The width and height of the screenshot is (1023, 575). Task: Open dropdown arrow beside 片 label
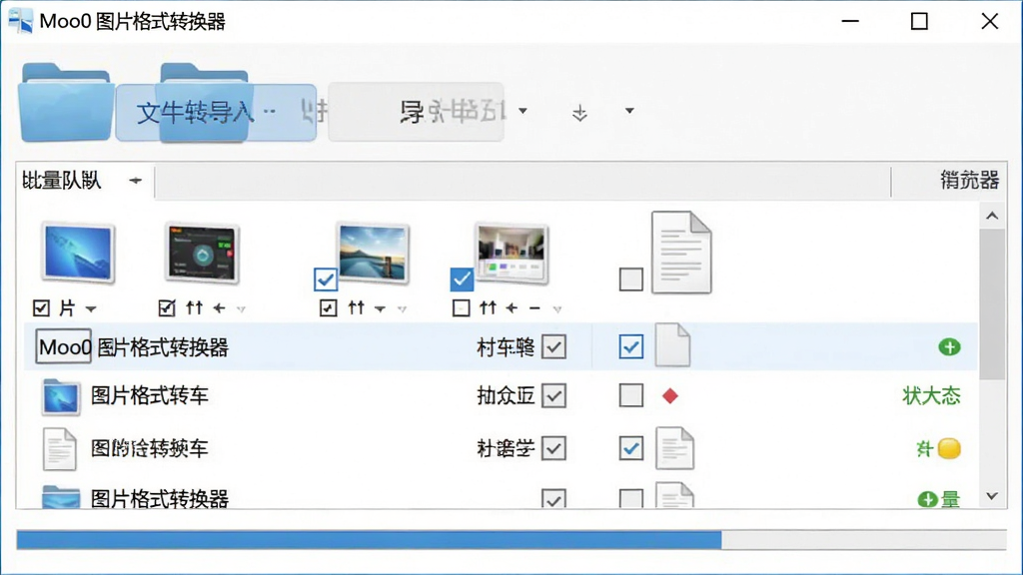91,309
